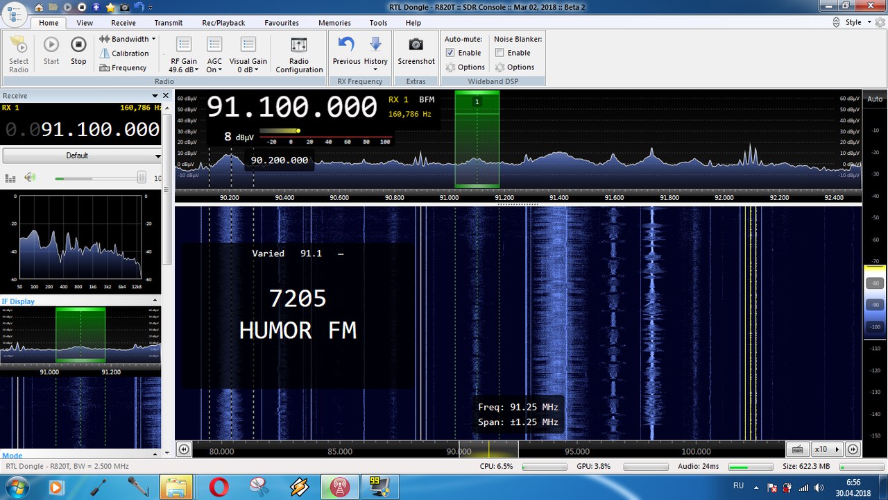Take a Screenshot from Extras
This screenshot has width=888, height=500.
point(416,51)
